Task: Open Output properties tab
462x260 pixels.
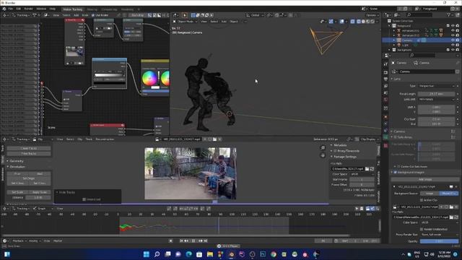Action: (385, 79)
